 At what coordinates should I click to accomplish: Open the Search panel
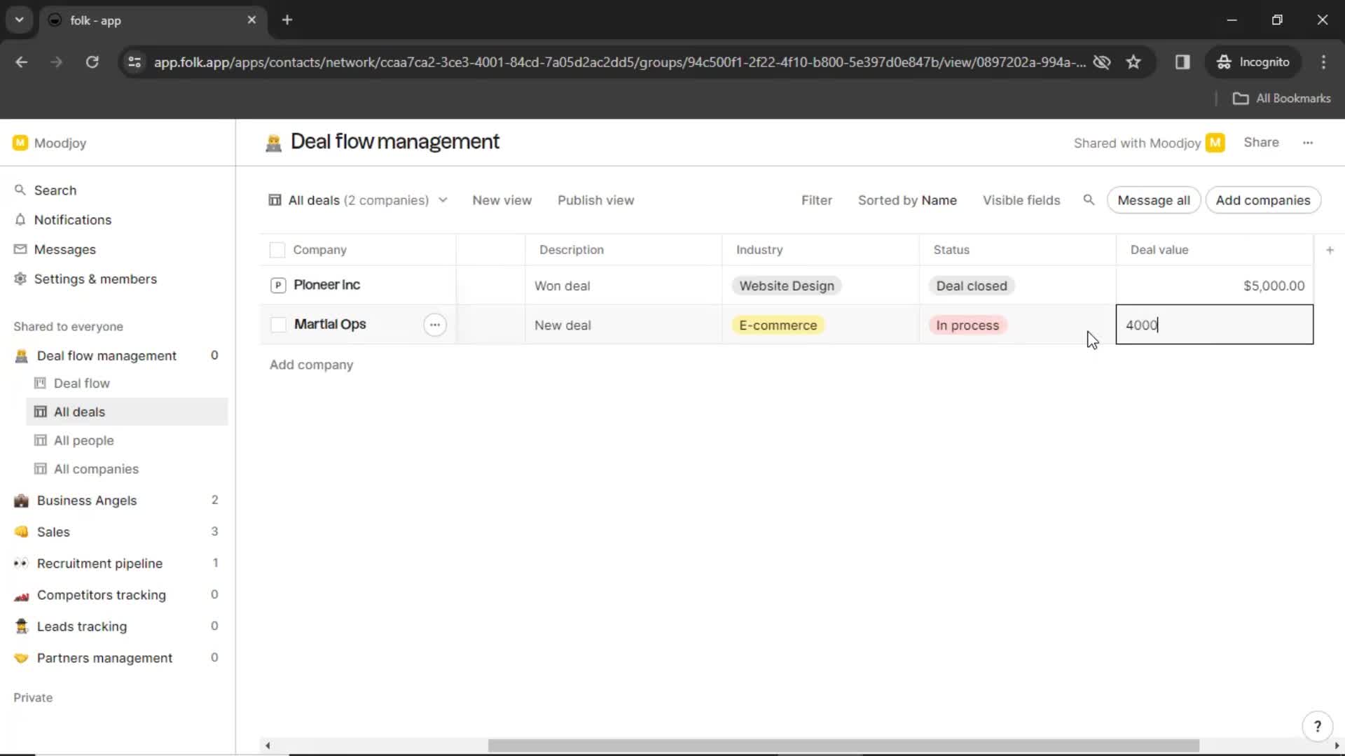[55, 189]
